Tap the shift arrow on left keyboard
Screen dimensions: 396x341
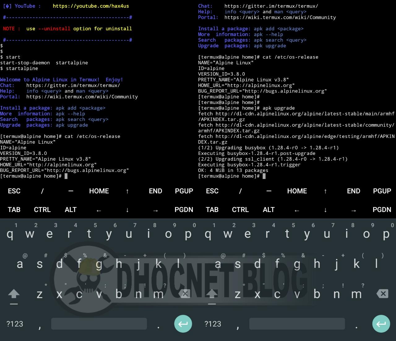coord(14,294)
